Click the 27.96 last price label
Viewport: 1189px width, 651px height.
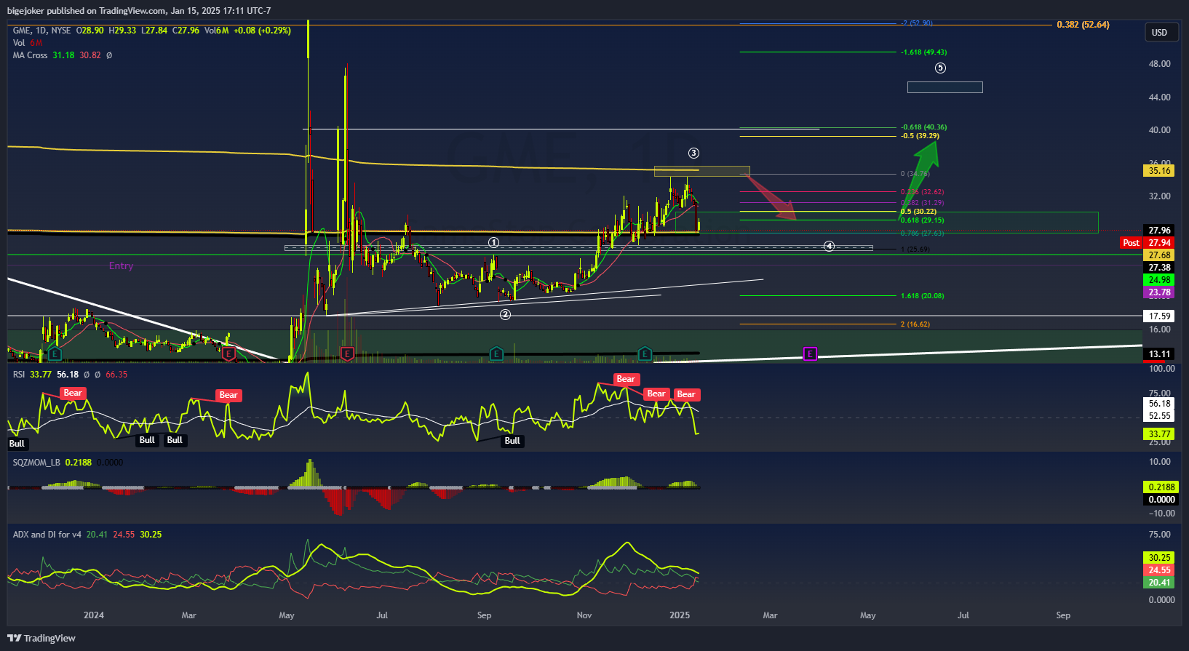(1159, 231)
